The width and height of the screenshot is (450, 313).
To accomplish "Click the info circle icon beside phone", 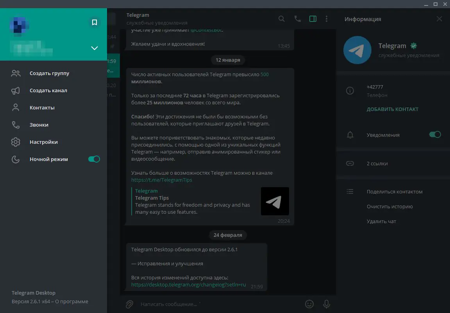I will [350, 91].
